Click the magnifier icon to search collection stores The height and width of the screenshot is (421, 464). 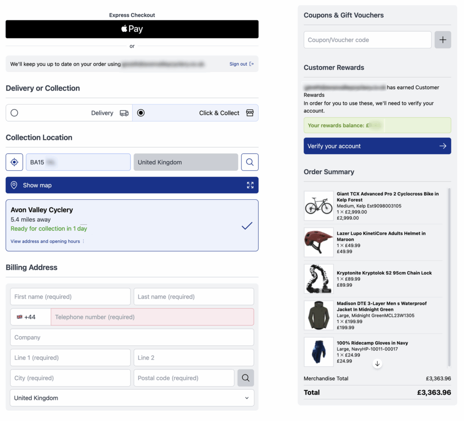[250, 162]
